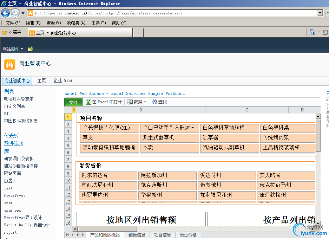This screenshot has width=329, height=239.
Task: Expand the address bar dropdown arrow
Action: (x=320, y=13)
